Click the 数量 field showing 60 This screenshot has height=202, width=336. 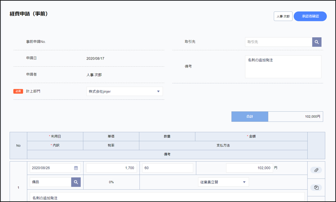click(168, 168)
